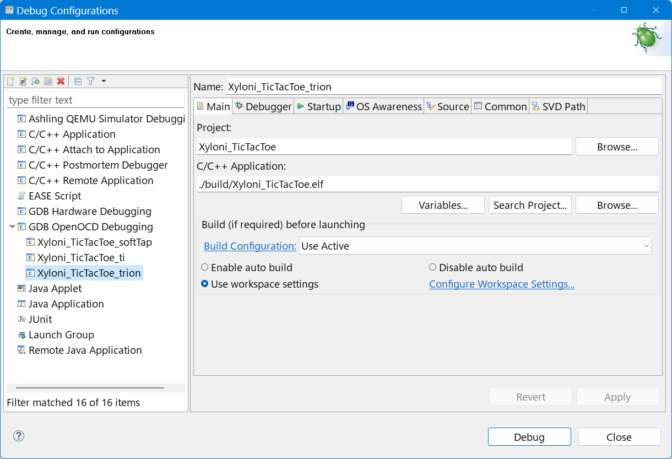Image resolution: width=672 pixels, height=459 pixels.
Task: Click the horizontal scrollbar in configuration list
Action: 90,388
